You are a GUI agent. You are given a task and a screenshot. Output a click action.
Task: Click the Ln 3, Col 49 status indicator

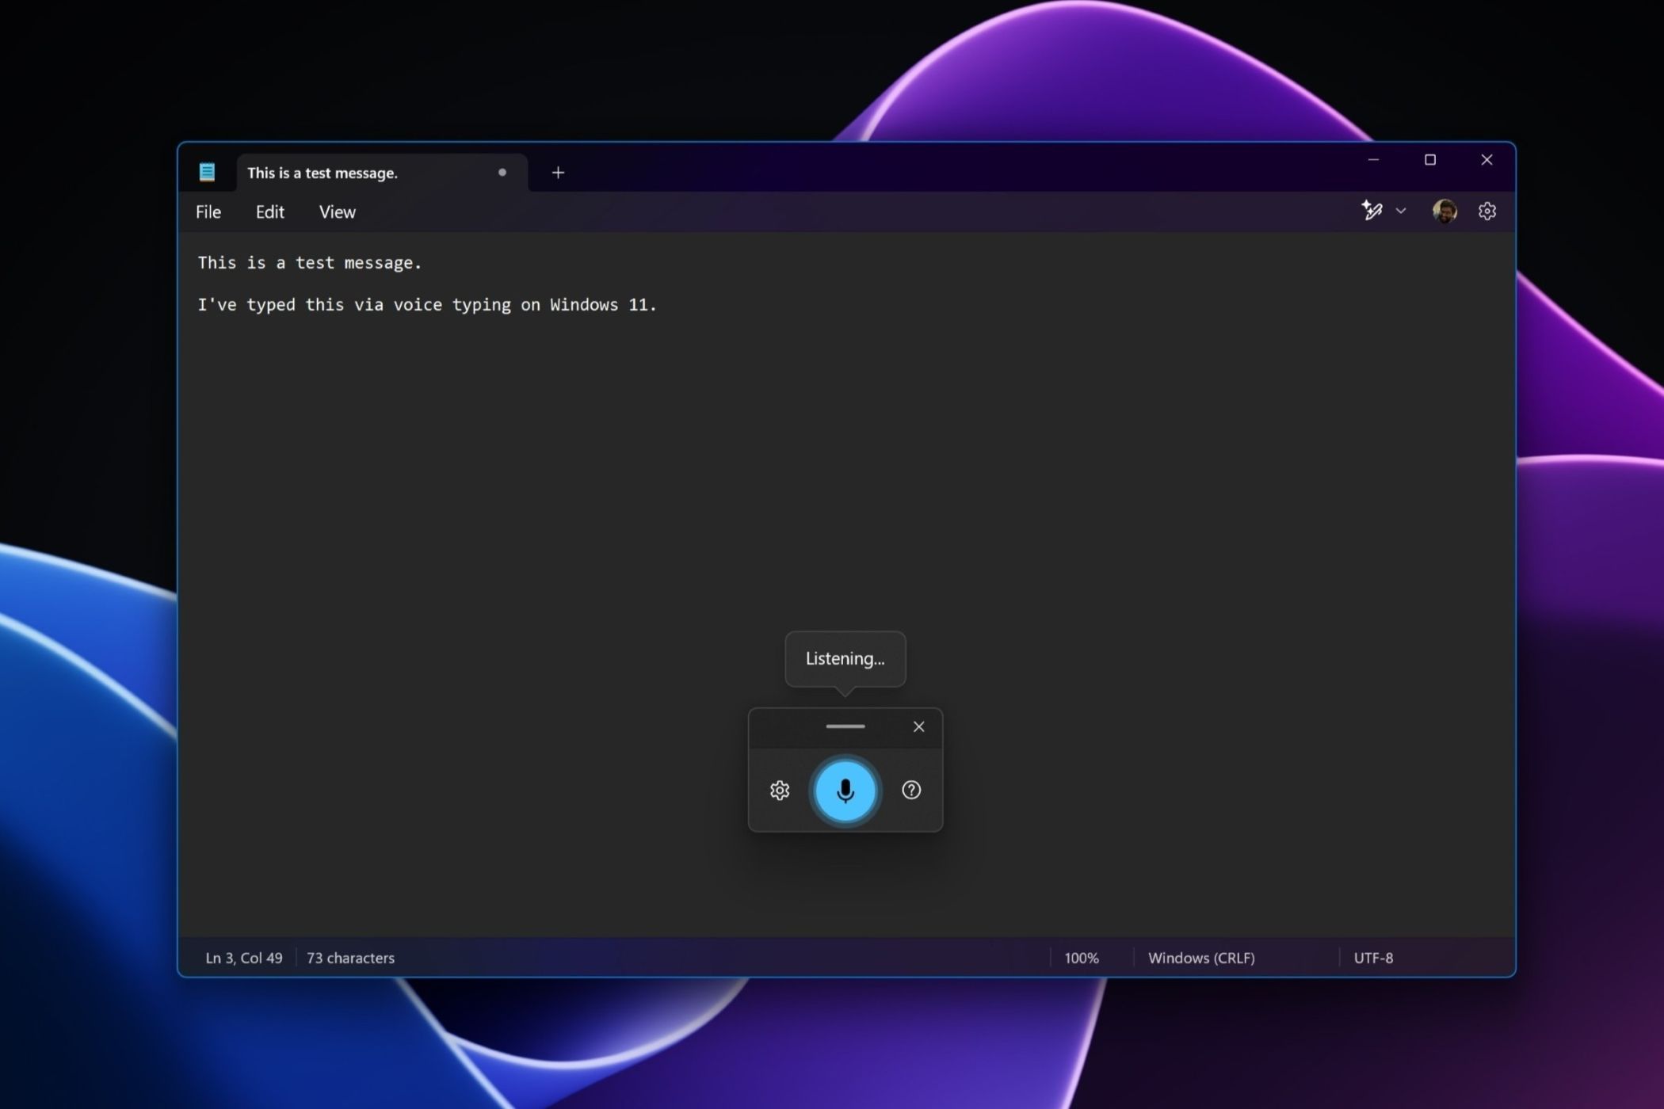pyautogui.click(x=243, y=958)
